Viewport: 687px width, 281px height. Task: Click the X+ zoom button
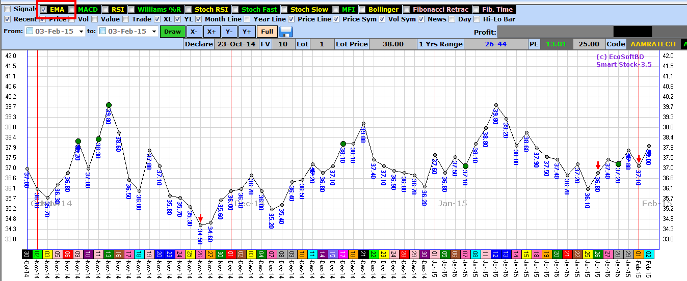211,31
